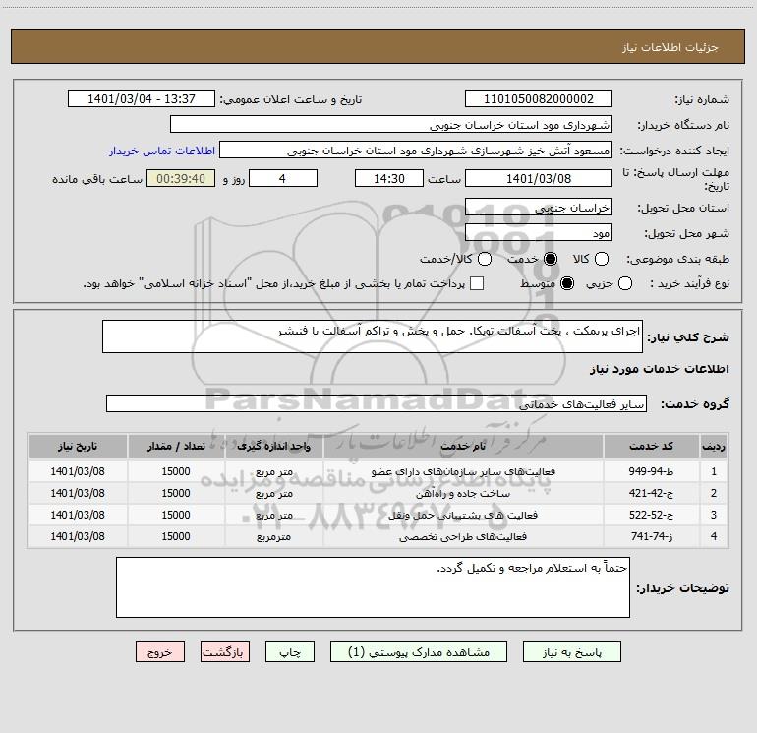Toggle the اسناد خزانه اسلامی payment checkbox
The image size is (757, 733).
click(x=477, y=283)
